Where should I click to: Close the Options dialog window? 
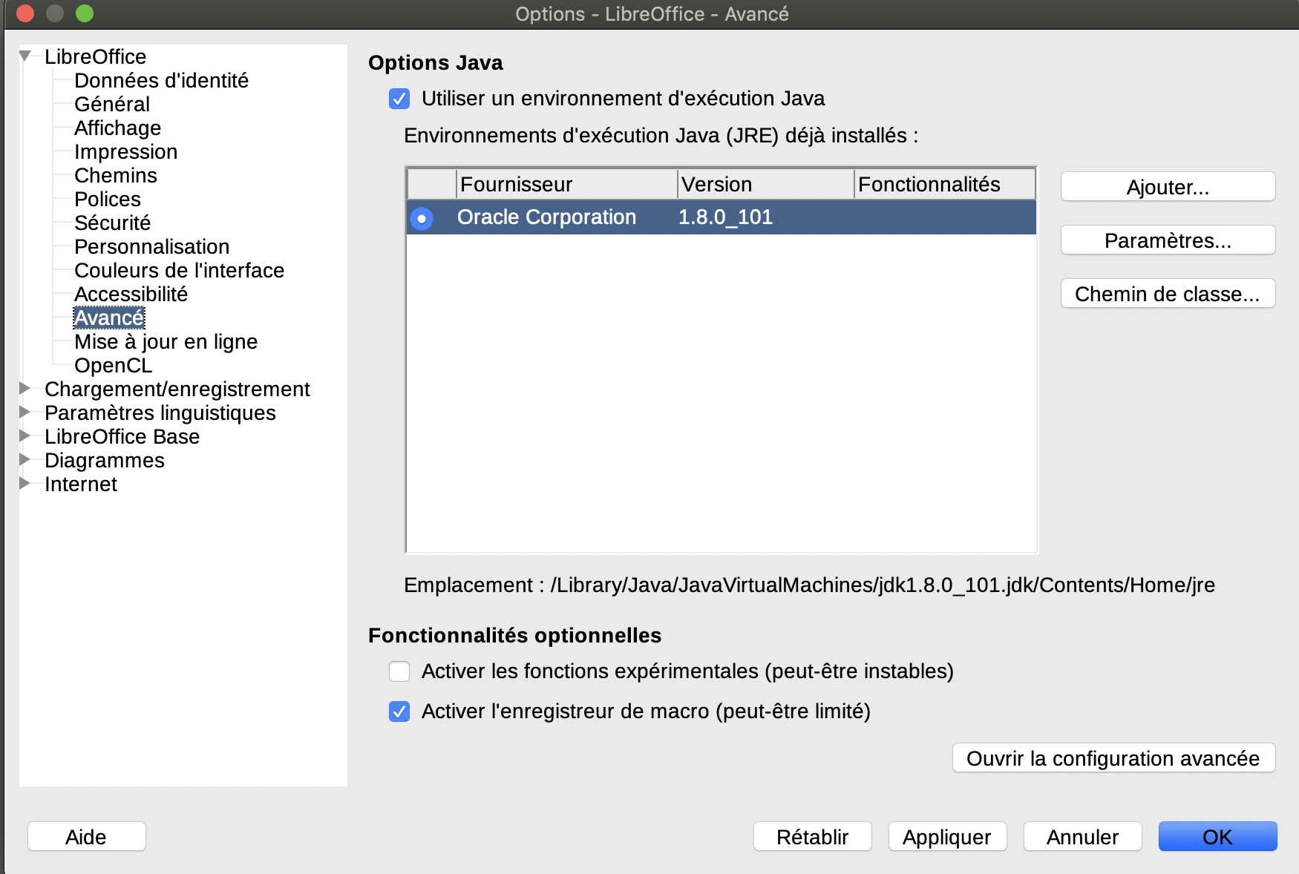point(25,13)
